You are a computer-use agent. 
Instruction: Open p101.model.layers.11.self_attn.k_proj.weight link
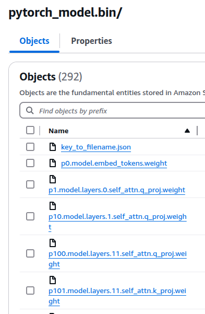coord(117,296)
